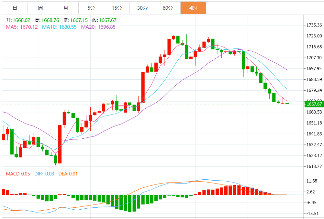Screen dimensions: 324x219
Task: Click the 收:1667.67 close price value
Action: [104, 20]
